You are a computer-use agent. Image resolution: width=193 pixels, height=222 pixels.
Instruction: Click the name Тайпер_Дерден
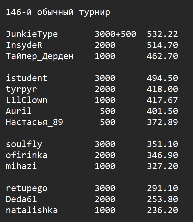(x=39, y=56)
